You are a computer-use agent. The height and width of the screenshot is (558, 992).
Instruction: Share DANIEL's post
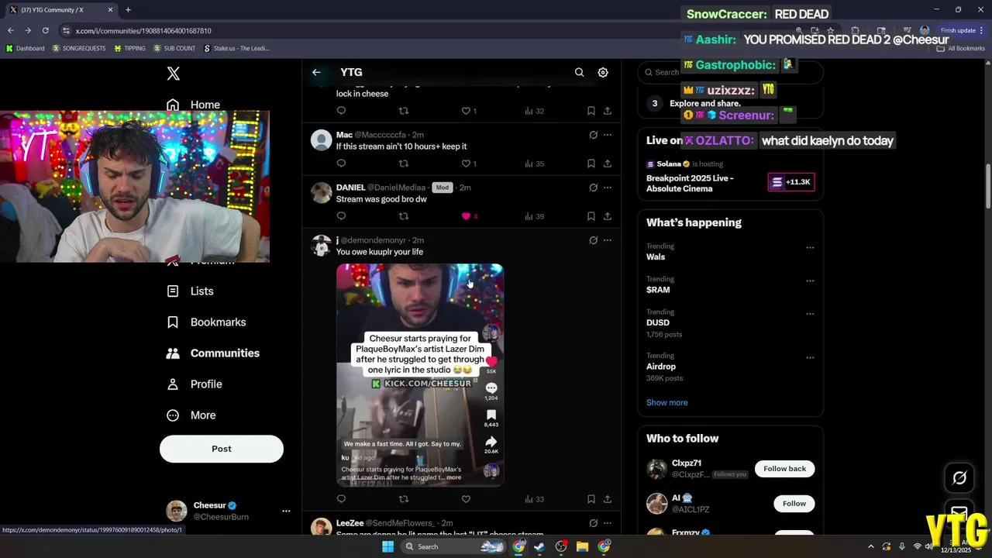point(607,216)
